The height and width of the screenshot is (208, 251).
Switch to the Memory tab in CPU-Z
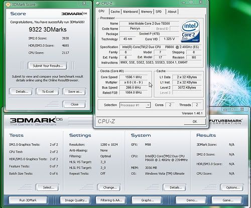(x=147, y=12)
